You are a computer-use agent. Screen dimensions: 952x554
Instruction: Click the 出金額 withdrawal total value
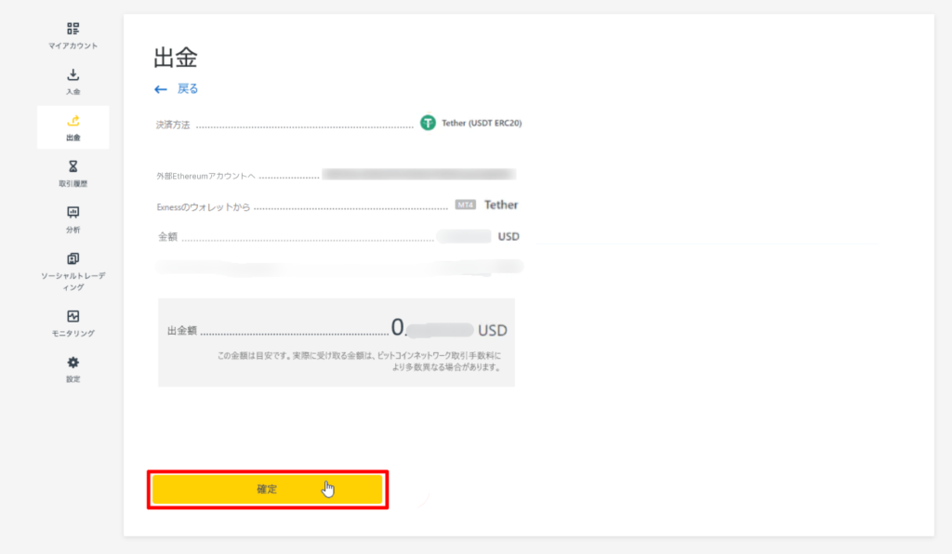coord(449,329)
